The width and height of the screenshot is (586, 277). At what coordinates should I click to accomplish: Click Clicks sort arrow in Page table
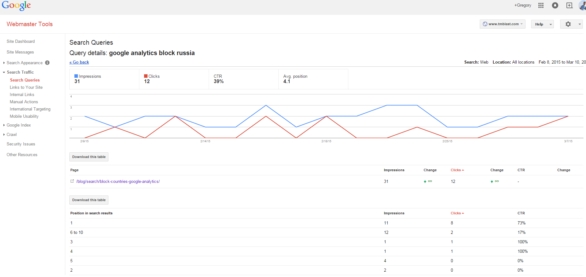coord(463,170)
